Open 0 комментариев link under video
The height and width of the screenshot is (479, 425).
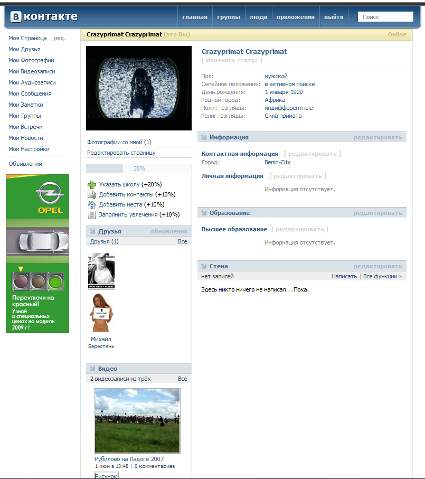tap(155, 466)
